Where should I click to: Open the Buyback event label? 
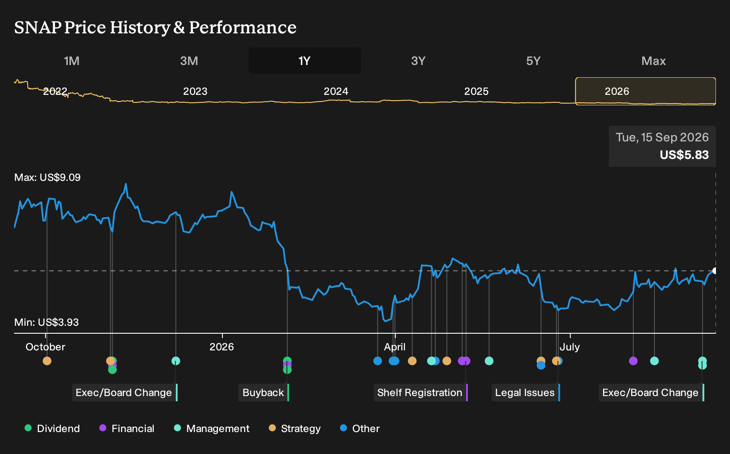pyautogui.click(x=264, y=393)
